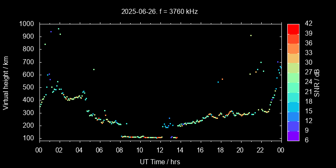Click the 'SNR / dB' colorbar label
Viewport: 336px width, 168px height.
(x=317, y=82)
